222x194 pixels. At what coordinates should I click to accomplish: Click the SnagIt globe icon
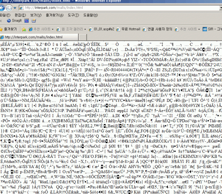(x=9, y=21)
